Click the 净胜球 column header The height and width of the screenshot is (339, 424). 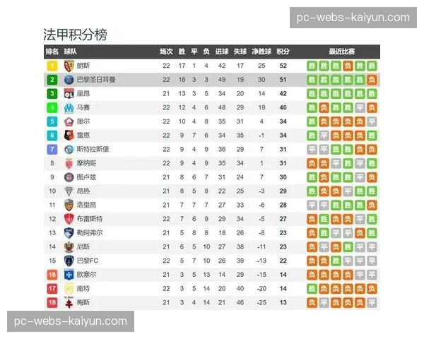[261, 52]
